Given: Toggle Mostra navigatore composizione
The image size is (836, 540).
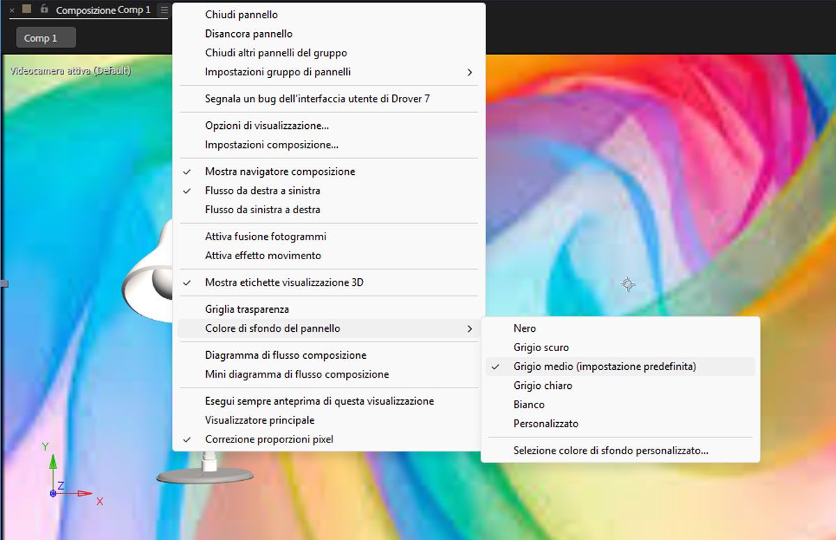Looking at the screenshot, I should tap(329, 171).
